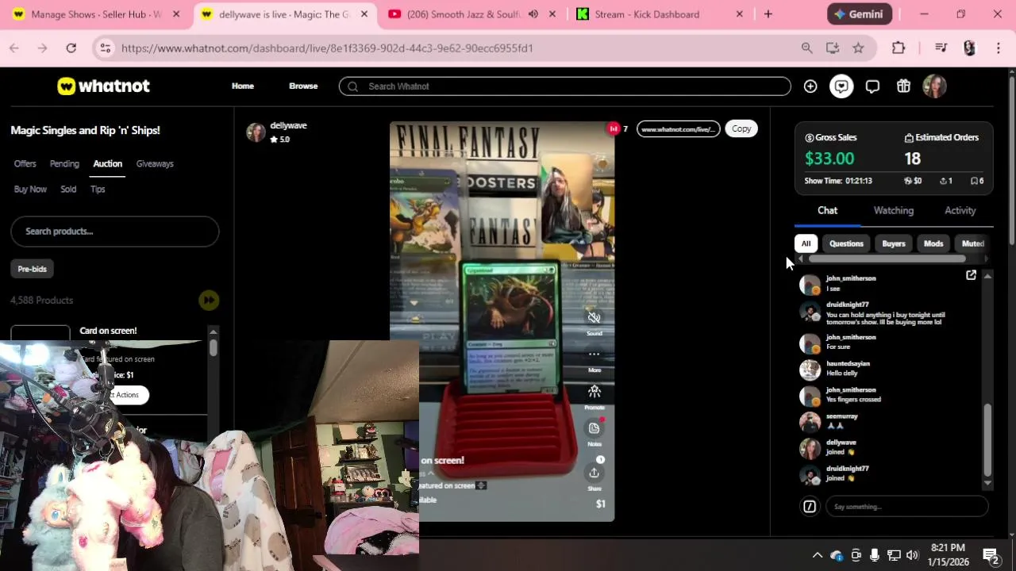Screen dimensions: 1016x571
Task: Switch to Manage Shows Seller Hub tab
Action: click(95, 14)
